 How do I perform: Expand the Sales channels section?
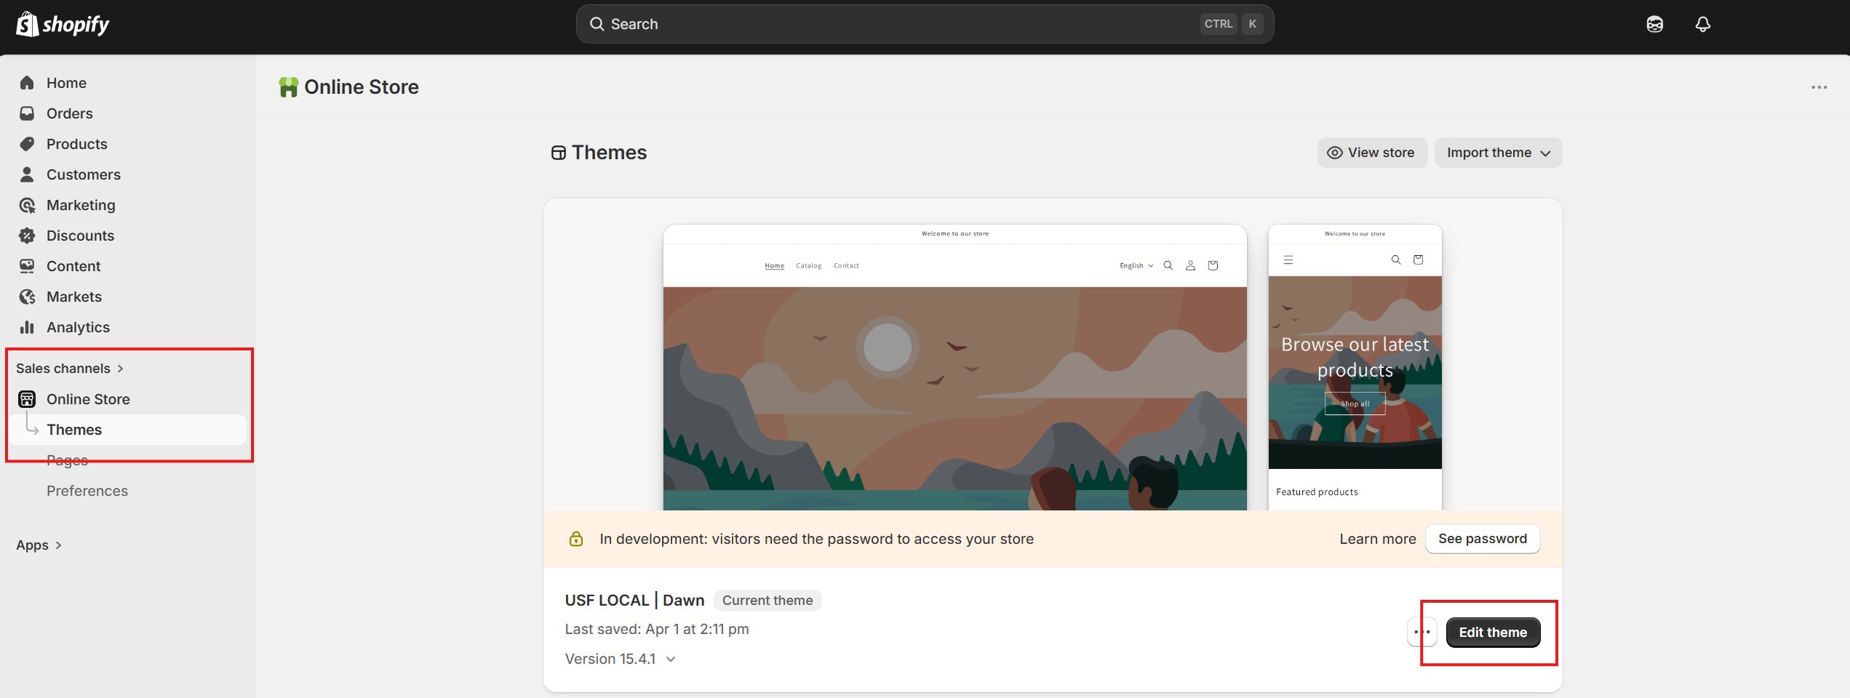64,368
